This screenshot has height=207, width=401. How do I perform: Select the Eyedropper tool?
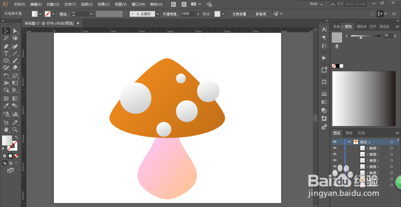6,106
